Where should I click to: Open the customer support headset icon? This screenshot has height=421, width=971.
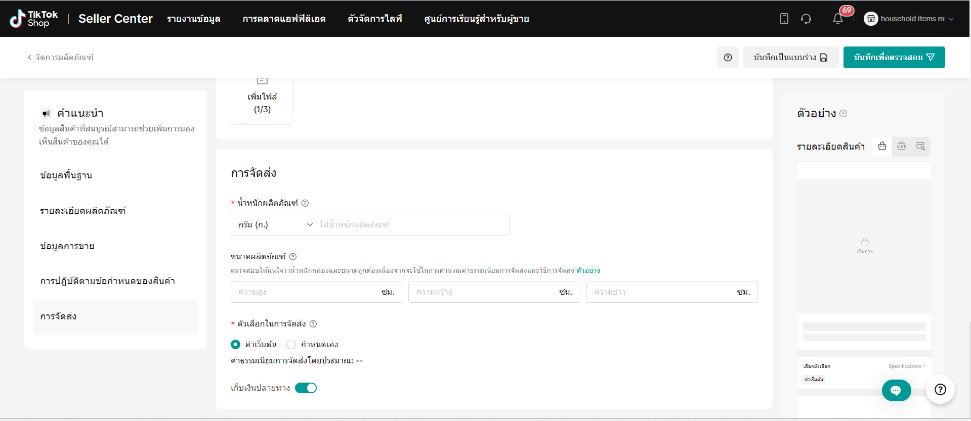pos(806,19)
